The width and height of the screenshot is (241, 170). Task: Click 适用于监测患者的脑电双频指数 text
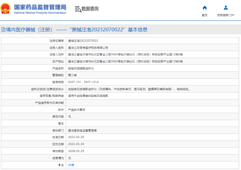[x=88, y=96]
